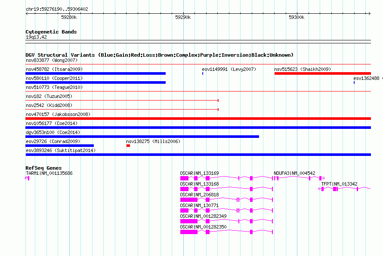Select variant label esv3893246 (Suktitipat2014)

coord(61,150)
